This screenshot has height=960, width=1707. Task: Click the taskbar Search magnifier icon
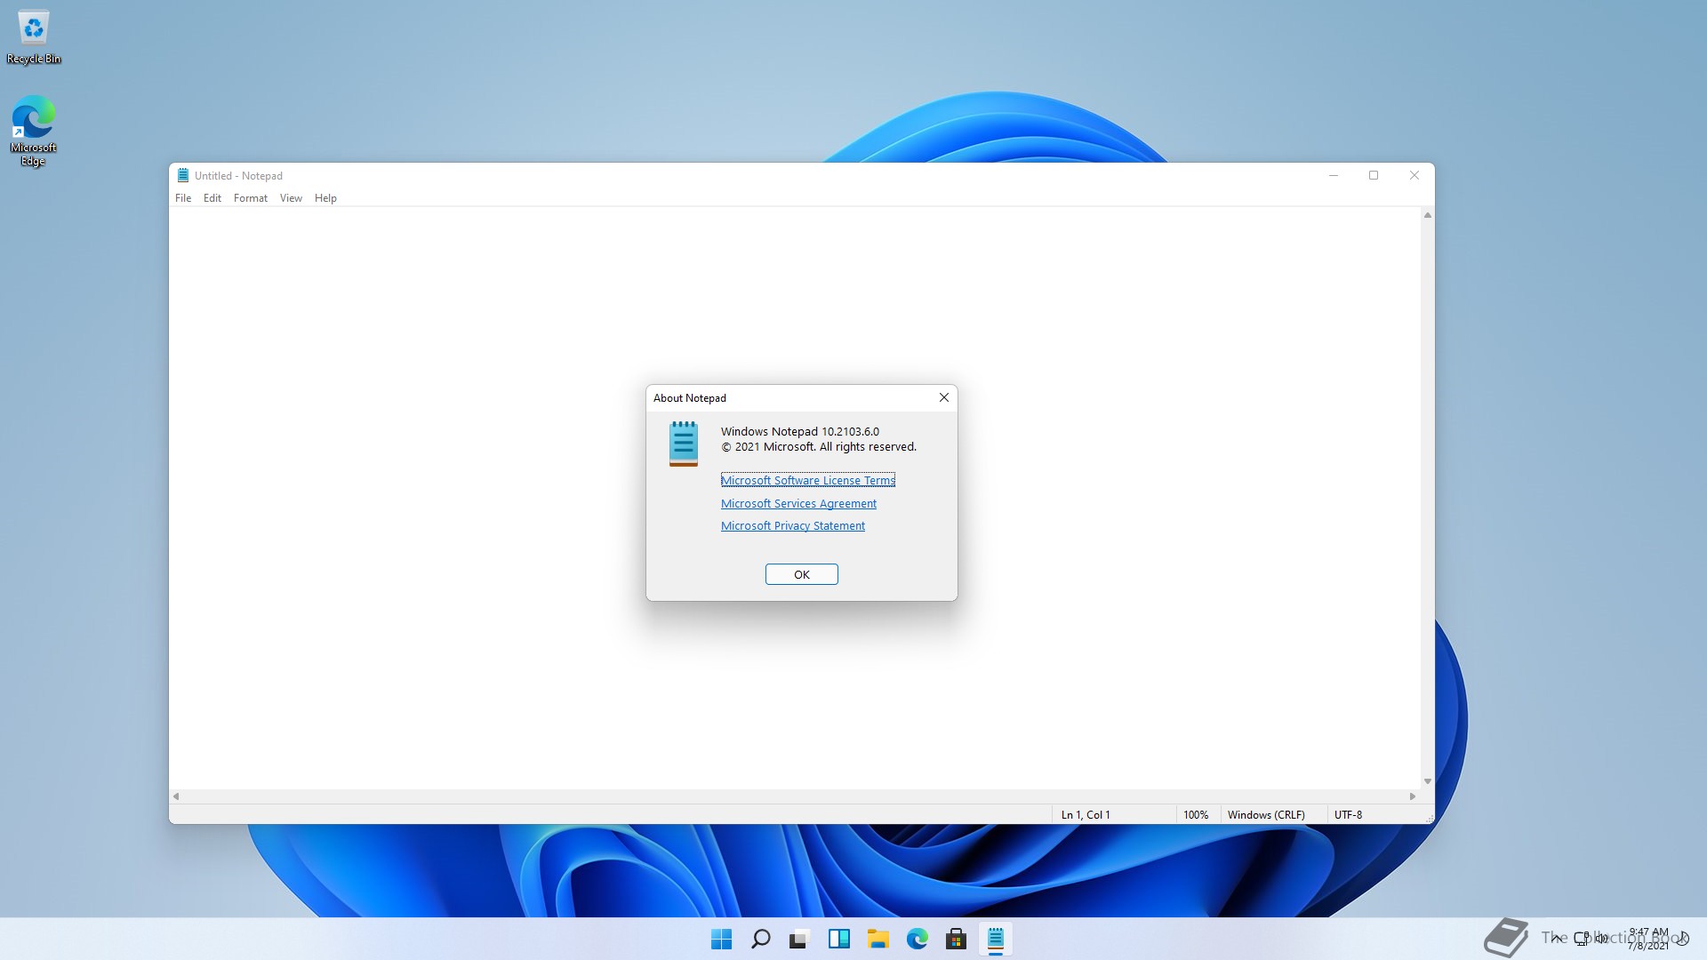click(x=760, y=939)
